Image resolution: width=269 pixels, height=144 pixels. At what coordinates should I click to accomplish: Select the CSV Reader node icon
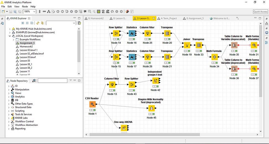pos(93,104)
